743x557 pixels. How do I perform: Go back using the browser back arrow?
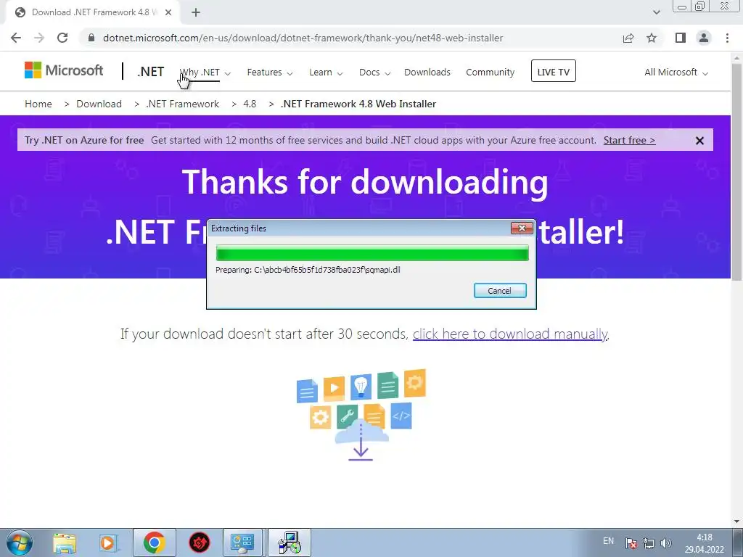coord(16,38)
